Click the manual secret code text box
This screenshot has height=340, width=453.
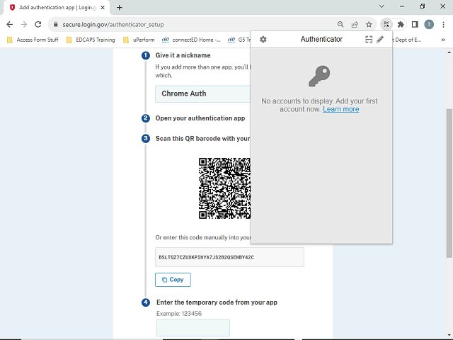229,257
